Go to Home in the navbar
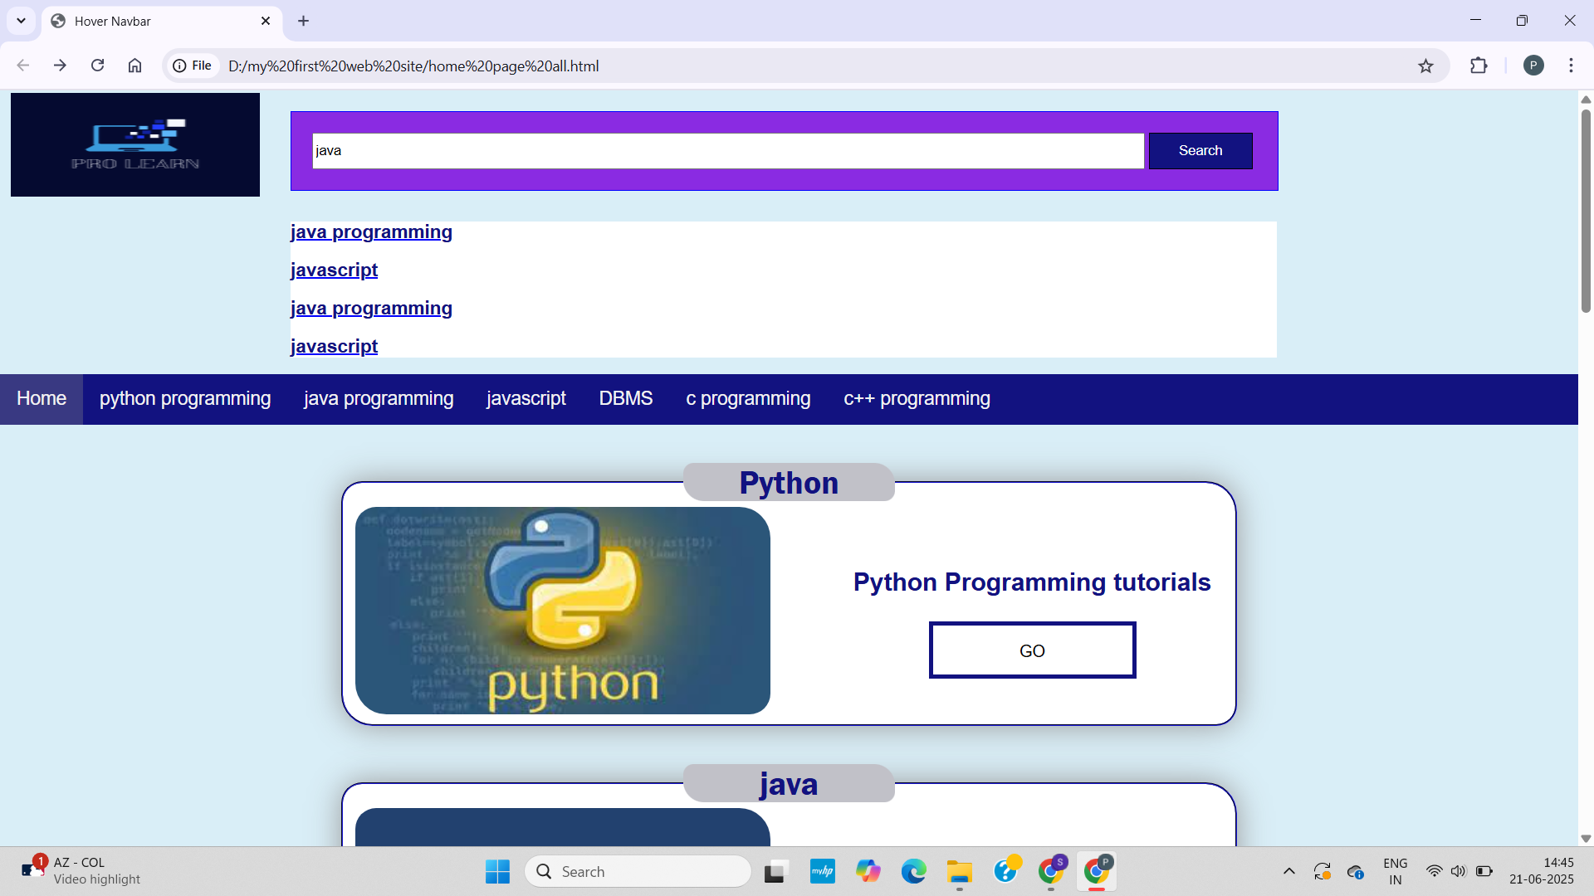This screenshot has width=1594, height=896. pyautogui.click(x=42, y=399)
